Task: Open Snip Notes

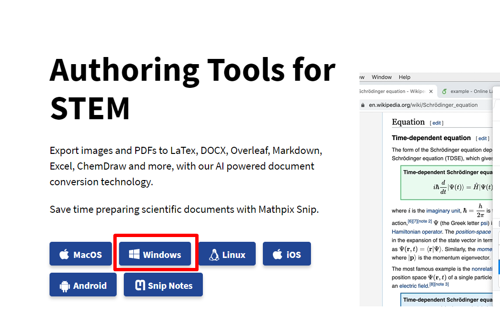Action: pyautogui.click(x=163, y=285)
